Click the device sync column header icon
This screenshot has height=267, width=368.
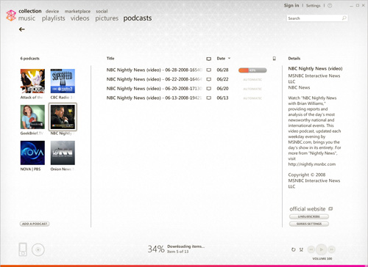pos(275,59)
